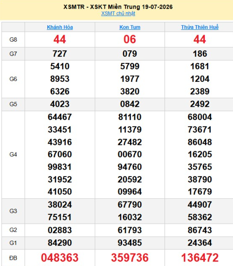Open the Thừa Thiên Huế province link
The image size is (233, 266).
pos(200,27)
